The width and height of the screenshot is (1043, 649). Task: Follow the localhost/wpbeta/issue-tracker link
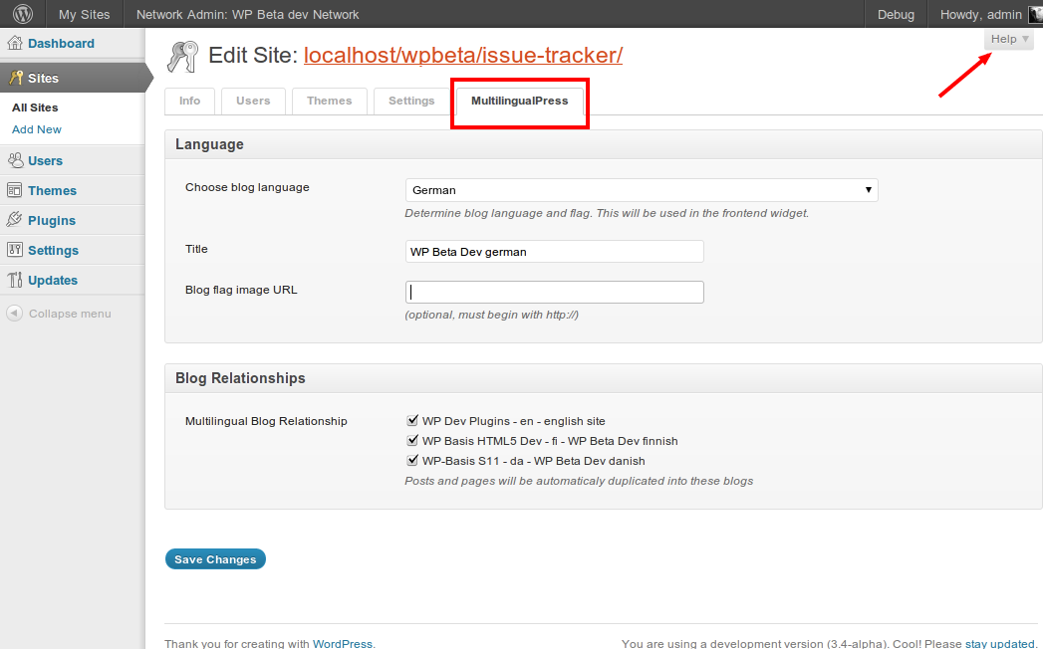[462, 56]
